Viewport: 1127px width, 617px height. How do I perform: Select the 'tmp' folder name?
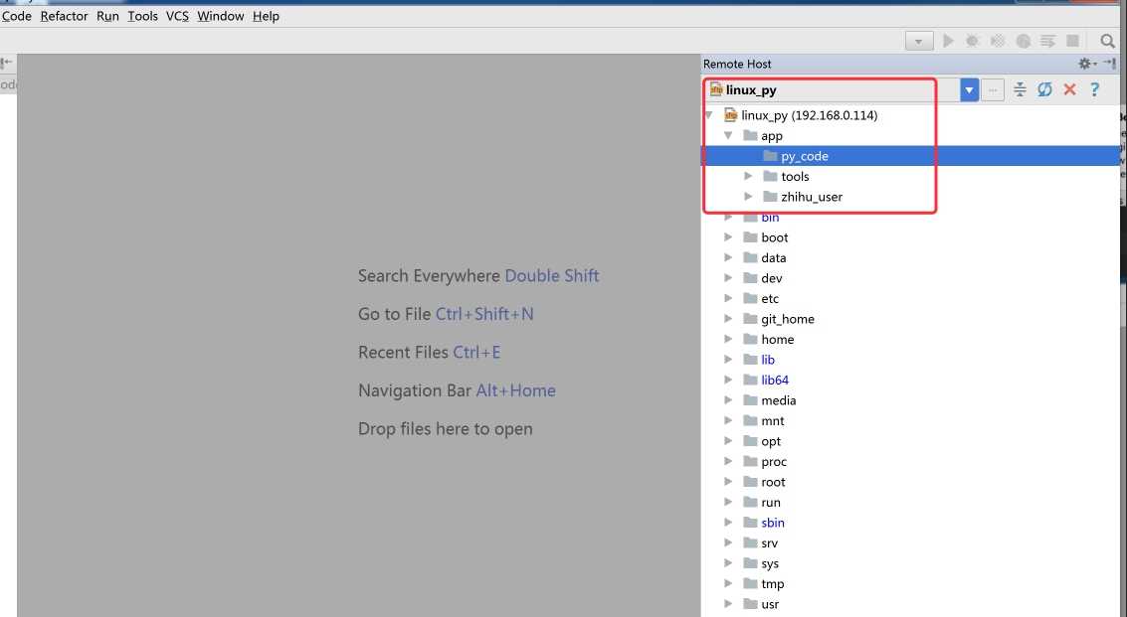(x=773, y=584)
